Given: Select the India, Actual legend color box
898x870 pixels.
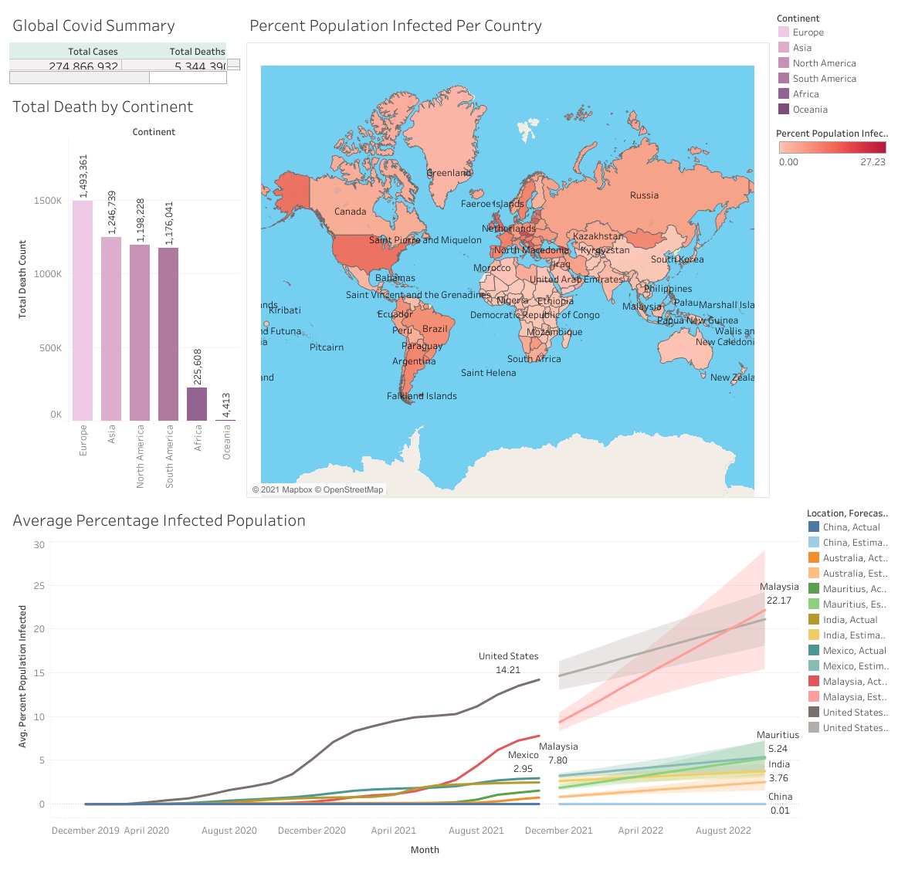Looking at the screenshot, I should tap(814, 620).
